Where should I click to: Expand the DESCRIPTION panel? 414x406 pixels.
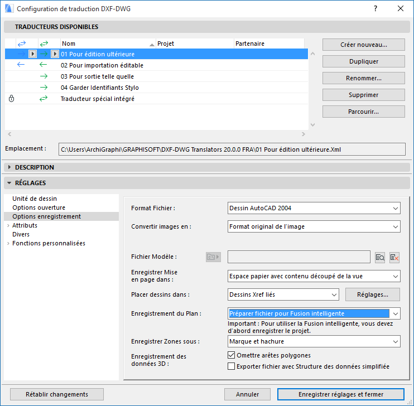tap(9, 167)
